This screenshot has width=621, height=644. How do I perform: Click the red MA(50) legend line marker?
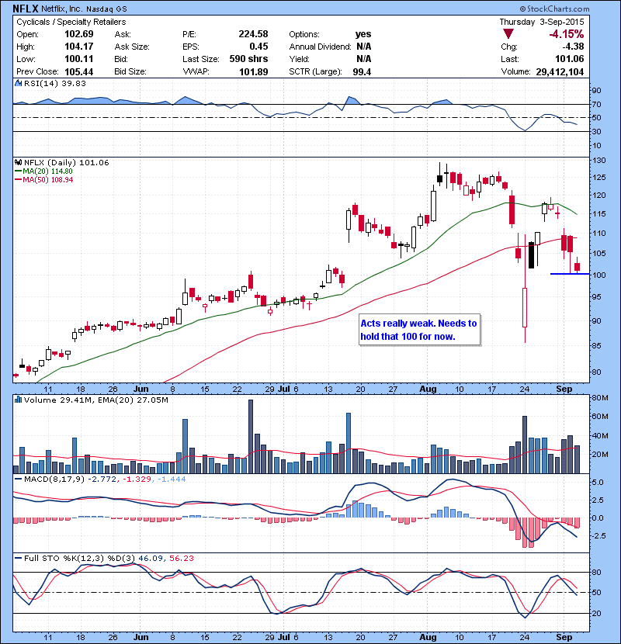tap(19, 180)
